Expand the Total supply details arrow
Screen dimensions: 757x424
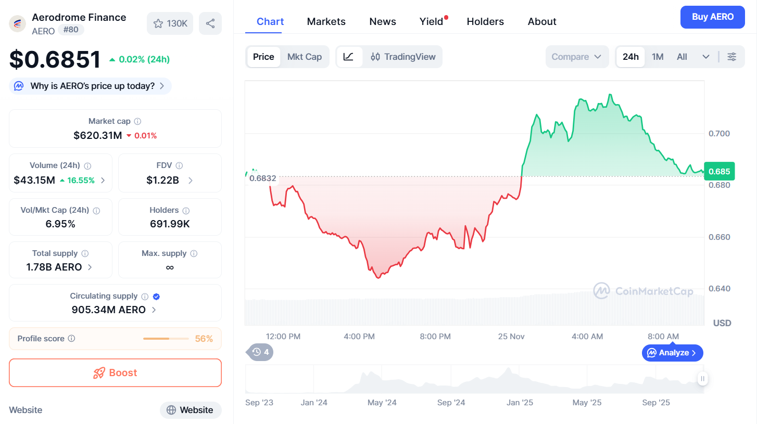[x=90, y=267]
